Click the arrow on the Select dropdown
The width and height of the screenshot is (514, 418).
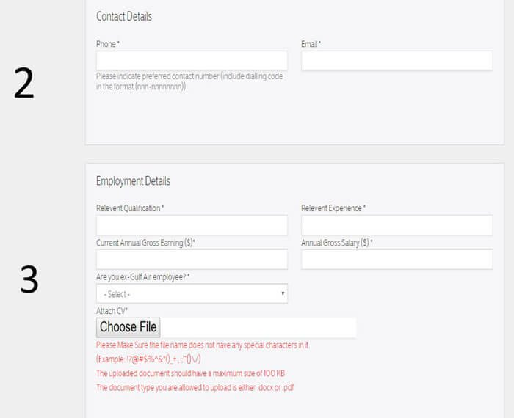click(x=283, y=293)
